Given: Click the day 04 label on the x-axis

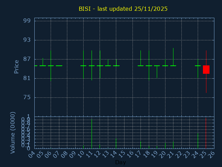Looking at the screenshot, I should coord(32,154).
